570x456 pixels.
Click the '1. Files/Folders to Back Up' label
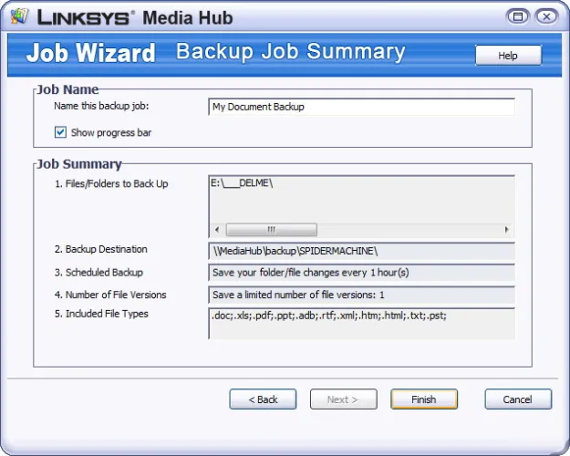(111, 183)
